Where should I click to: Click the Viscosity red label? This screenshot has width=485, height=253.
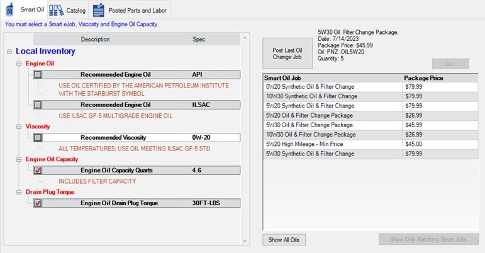pos(38,126)
